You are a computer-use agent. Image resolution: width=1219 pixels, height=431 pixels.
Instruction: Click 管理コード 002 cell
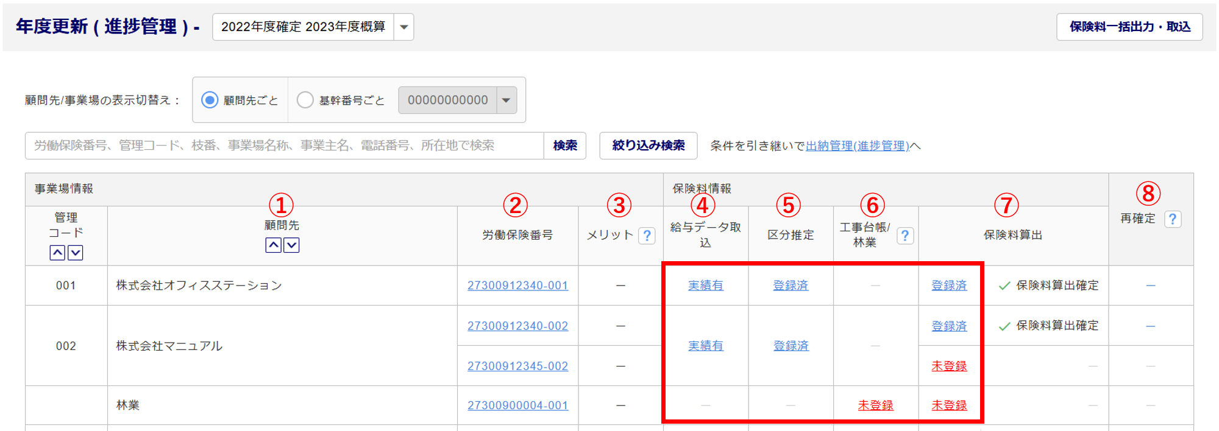tap(66, 346)
